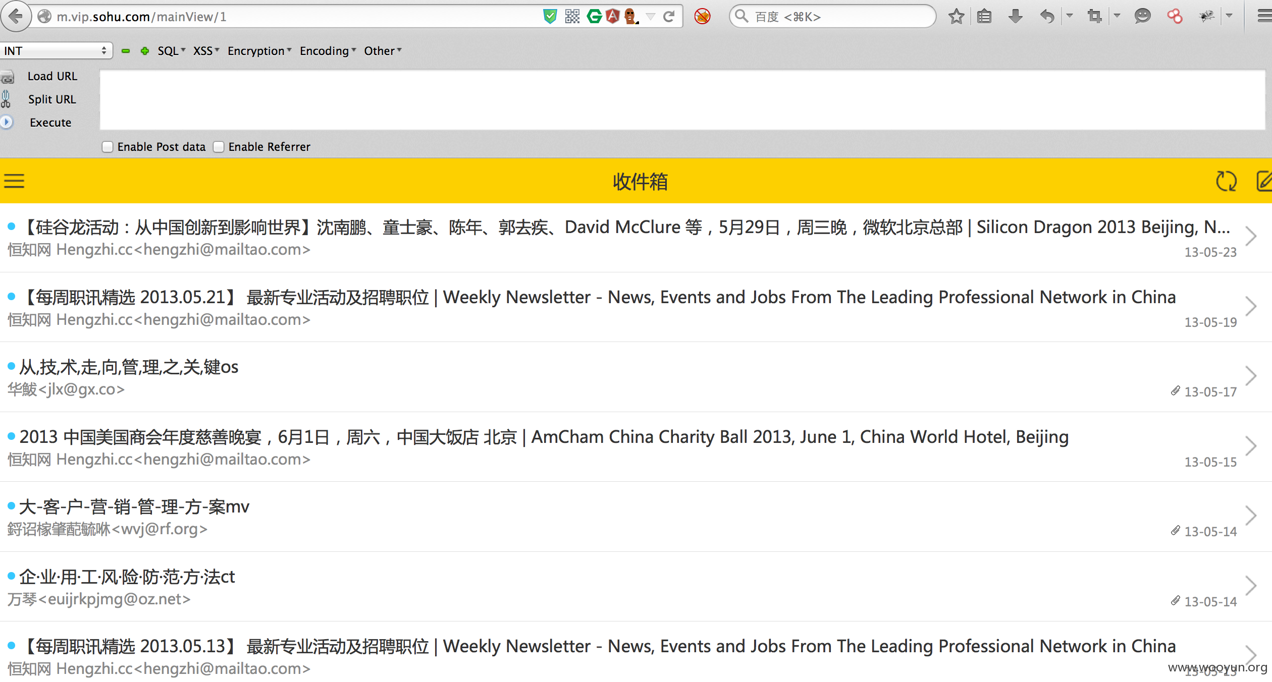Expand the SQL dropdown menu
The width and height of the screenshot is (1272, 682).
point(172,51)
